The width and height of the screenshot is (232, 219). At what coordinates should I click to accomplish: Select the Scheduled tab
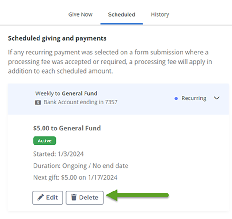[121, 14]
